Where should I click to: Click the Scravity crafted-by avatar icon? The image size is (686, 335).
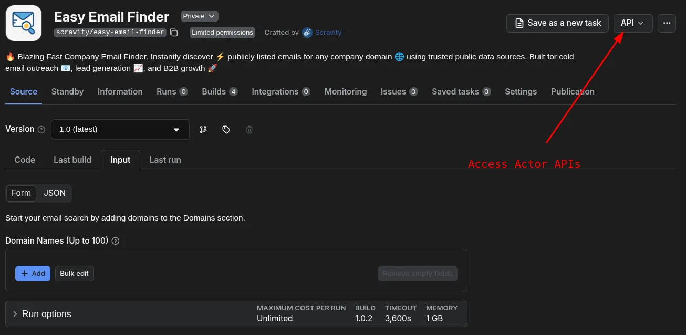click(x=307, y=32)
